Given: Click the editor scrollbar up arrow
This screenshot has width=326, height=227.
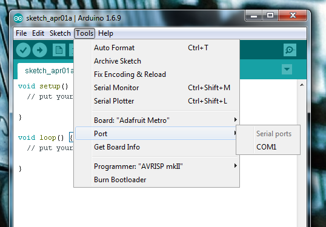Looking at the screenshot, I should tap(302, 85).
